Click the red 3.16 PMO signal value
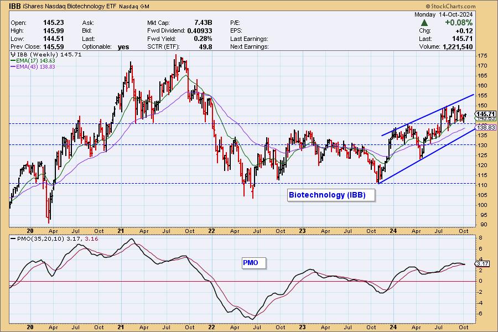The width and height of the screenshot is (498, 332). click(x=91, y=238)
